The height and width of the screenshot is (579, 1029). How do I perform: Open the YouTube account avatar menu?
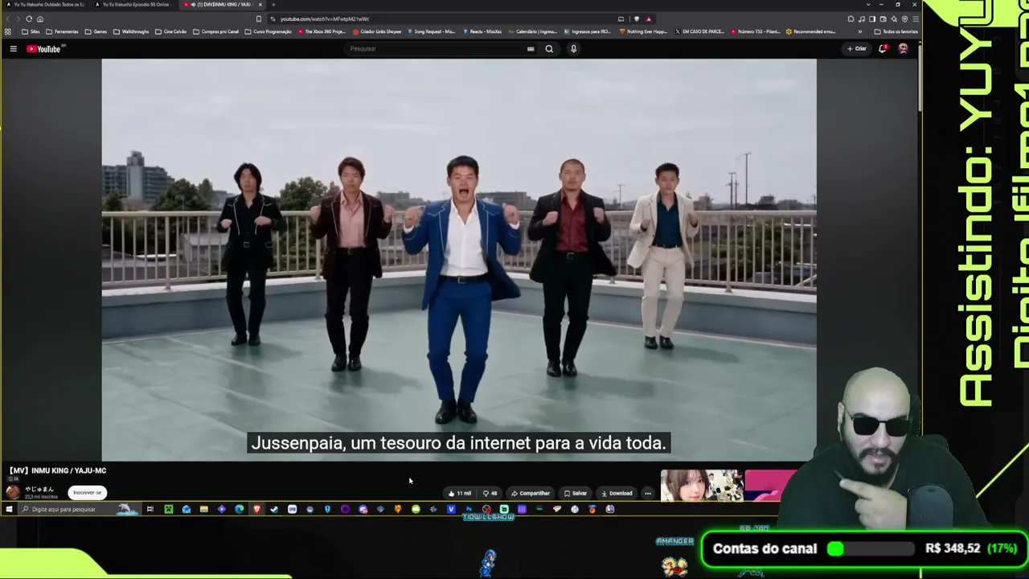pyautogui.click(x=903, y=49)
